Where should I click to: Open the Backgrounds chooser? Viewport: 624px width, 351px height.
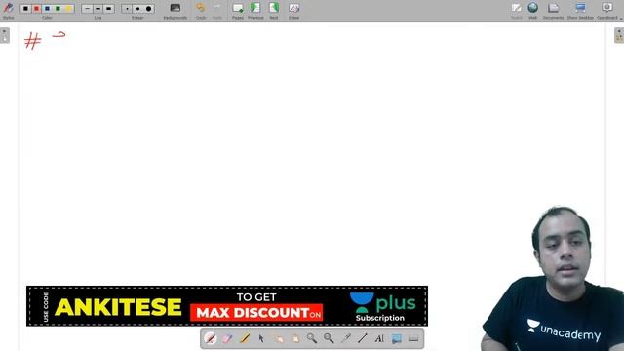[175, 11]
